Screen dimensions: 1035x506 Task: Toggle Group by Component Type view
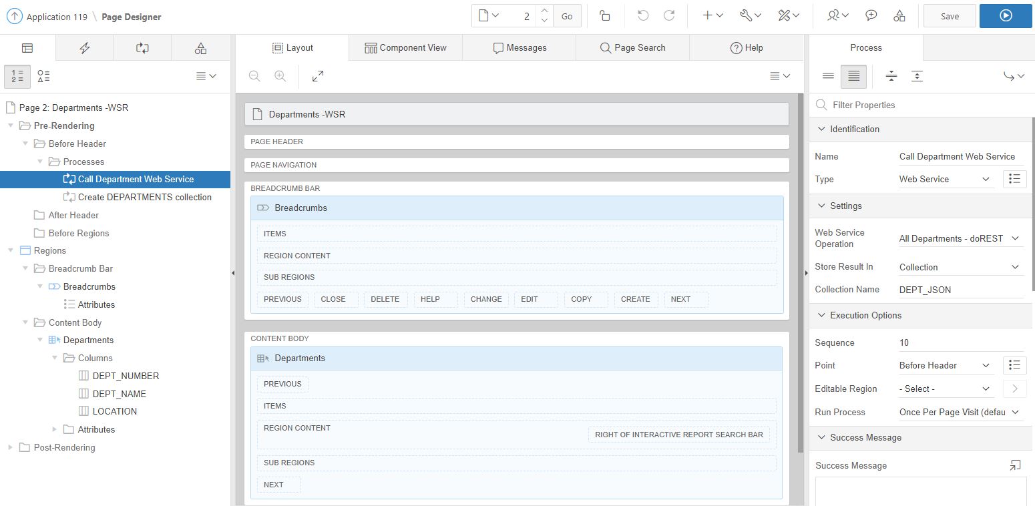point(43,77)
